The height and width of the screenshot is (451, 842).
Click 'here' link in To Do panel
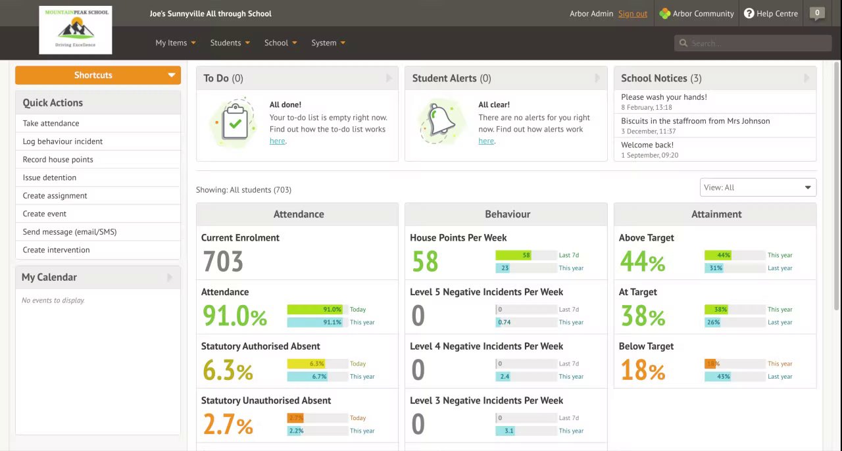(277, 141)
